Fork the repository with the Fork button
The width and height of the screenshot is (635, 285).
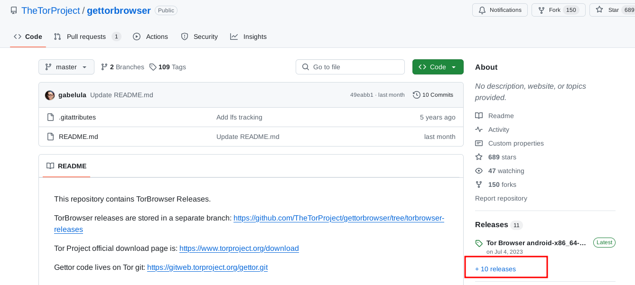(558, 10)
